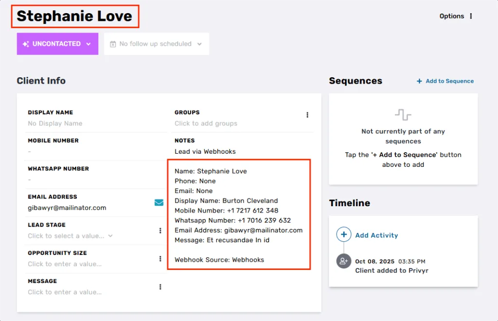Click the Name: Stephanie Love note line

pyautogui.click(x=211, y=171)
